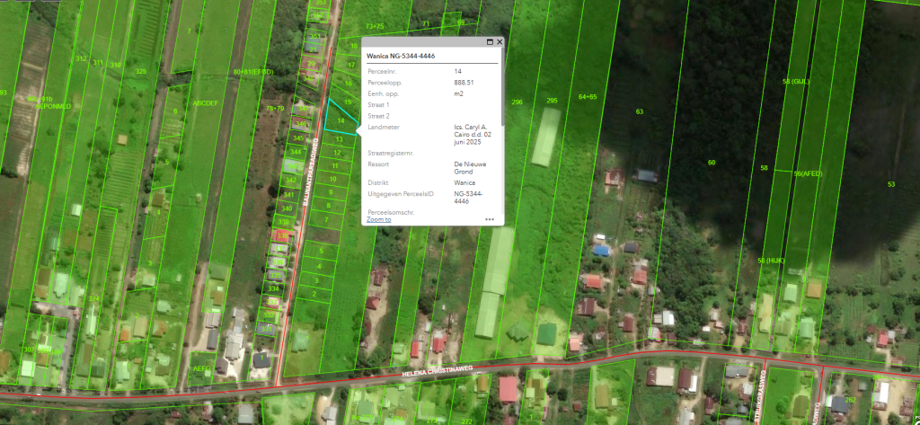
Task: Select parcel 296 on the map
Action: (517, 102)
